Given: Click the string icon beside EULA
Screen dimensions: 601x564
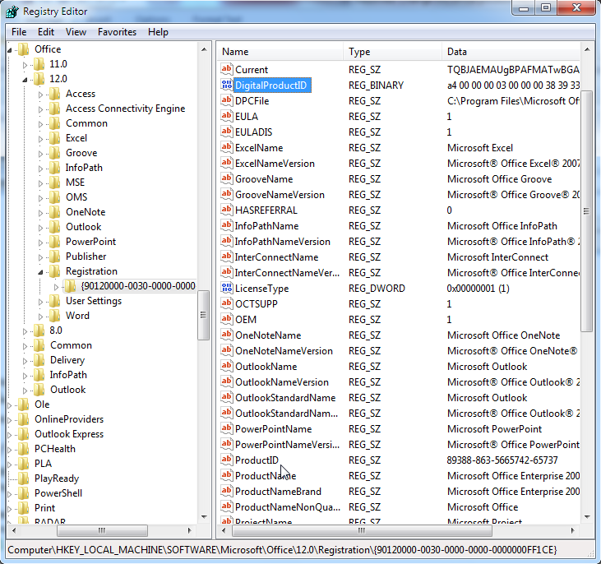Looking at the screenshot, I should click(227, 116).
